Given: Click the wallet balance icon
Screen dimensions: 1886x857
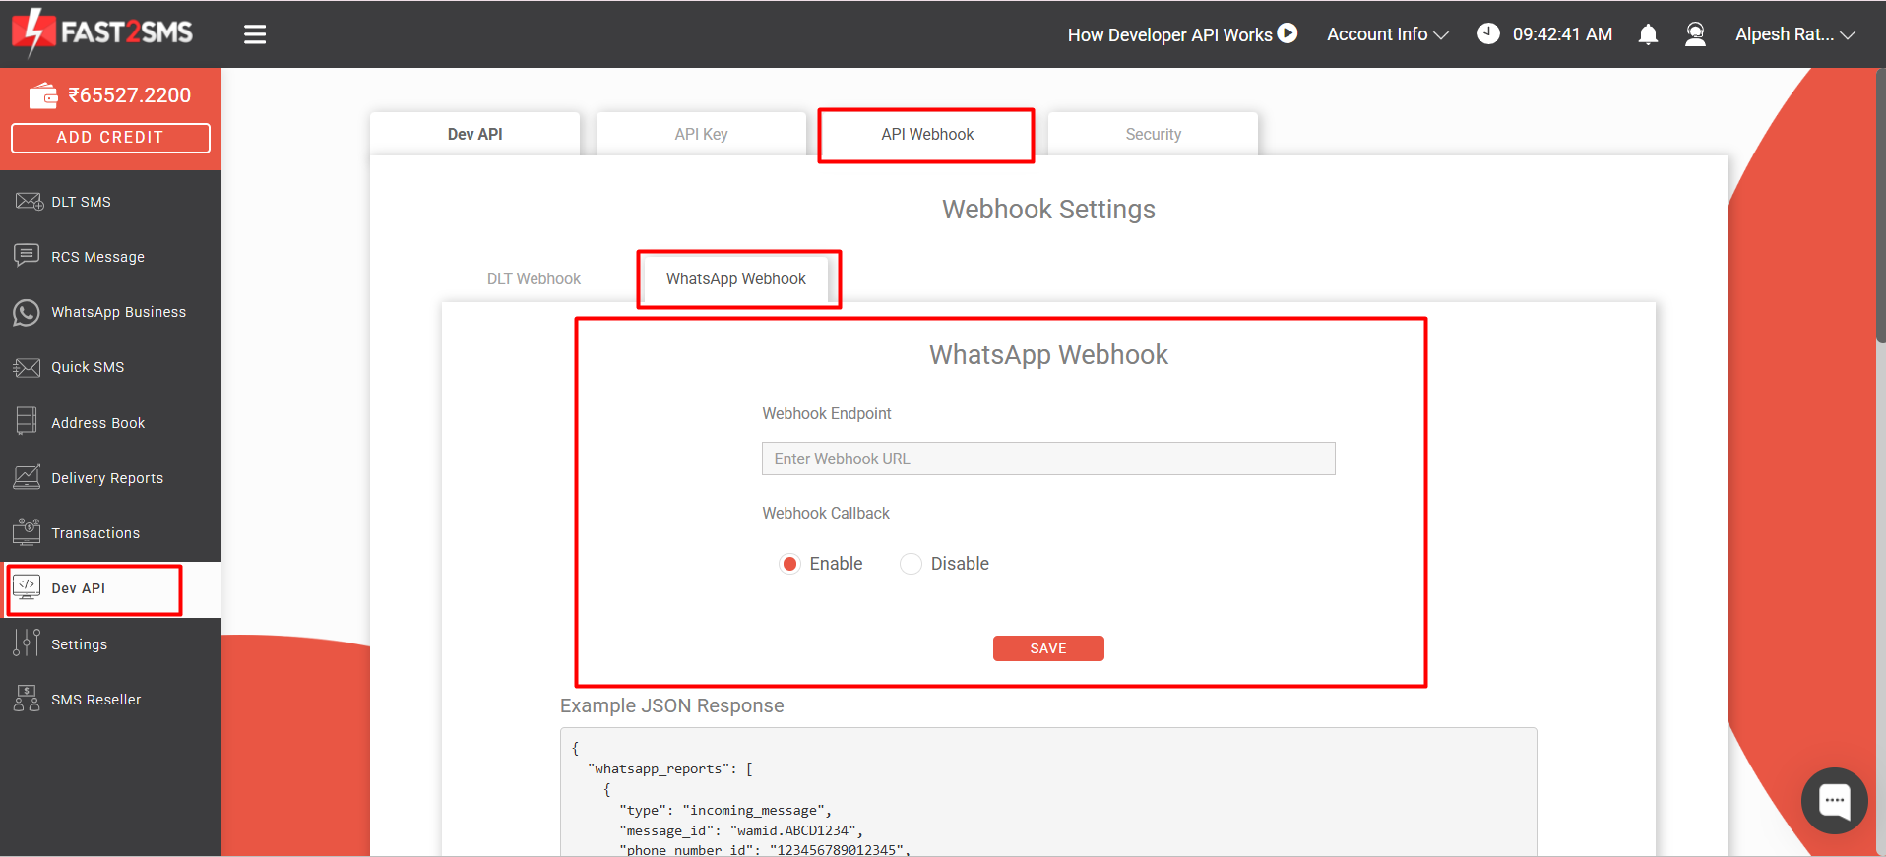Looking at the screenshot, I should pyautogui.click(x=43, y=94).
